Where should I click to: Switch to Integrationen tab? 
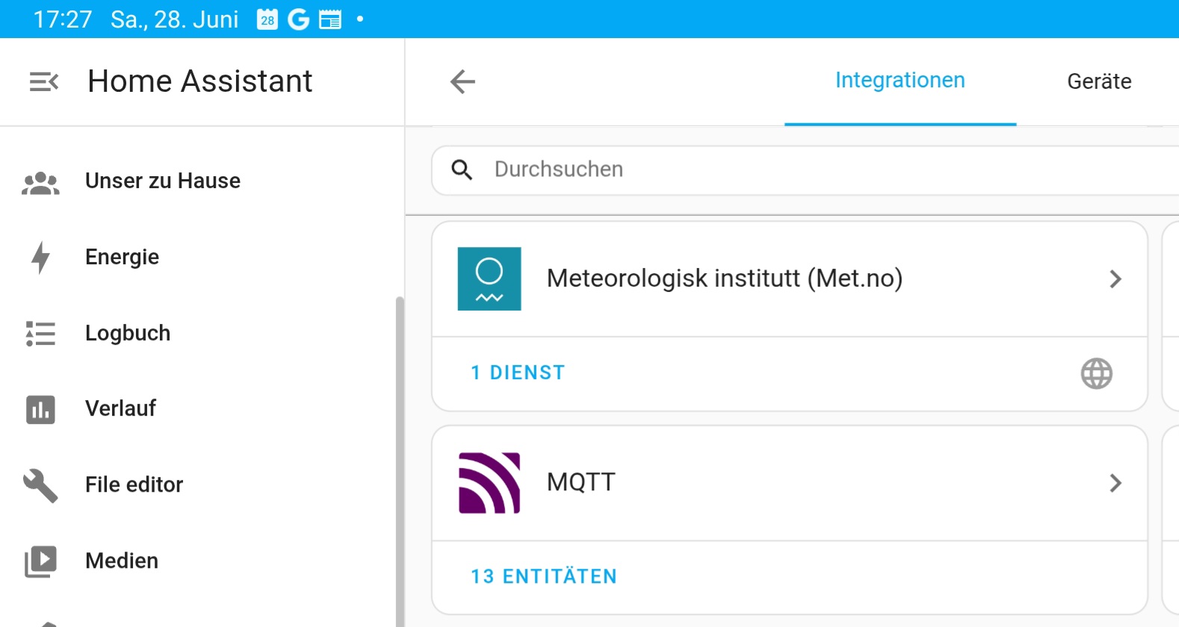click(900, 81)
